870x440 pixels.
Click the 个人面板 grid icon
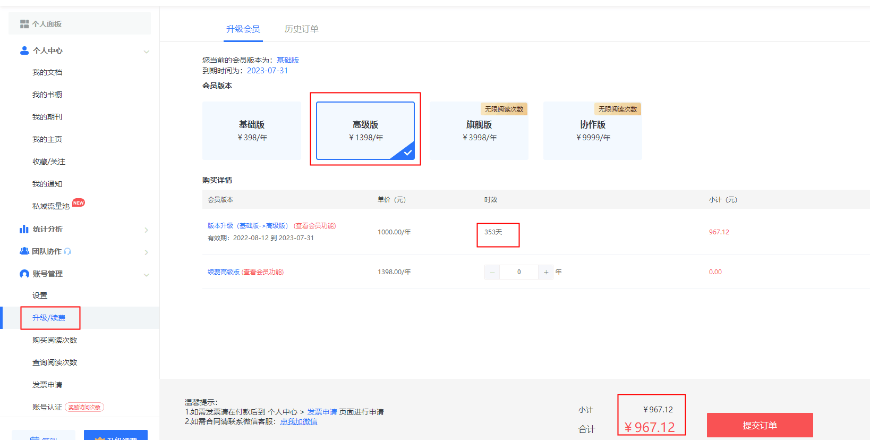24,24
